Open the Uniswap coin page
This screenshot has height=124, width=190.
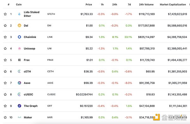(x=29, y=48)
